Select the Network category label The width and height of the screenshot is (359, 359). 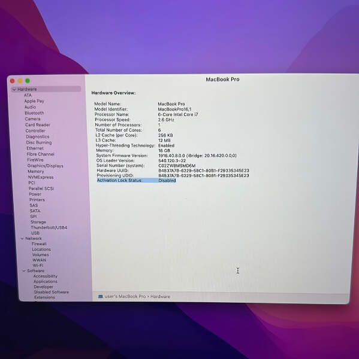pos(34,239)
